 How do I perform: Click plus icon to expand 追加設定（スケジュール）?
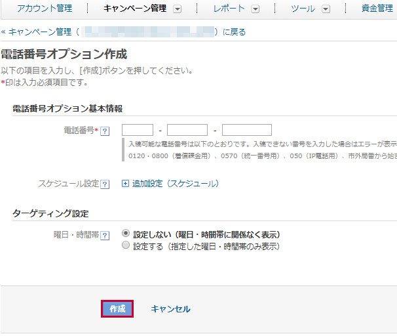(126, 184)
